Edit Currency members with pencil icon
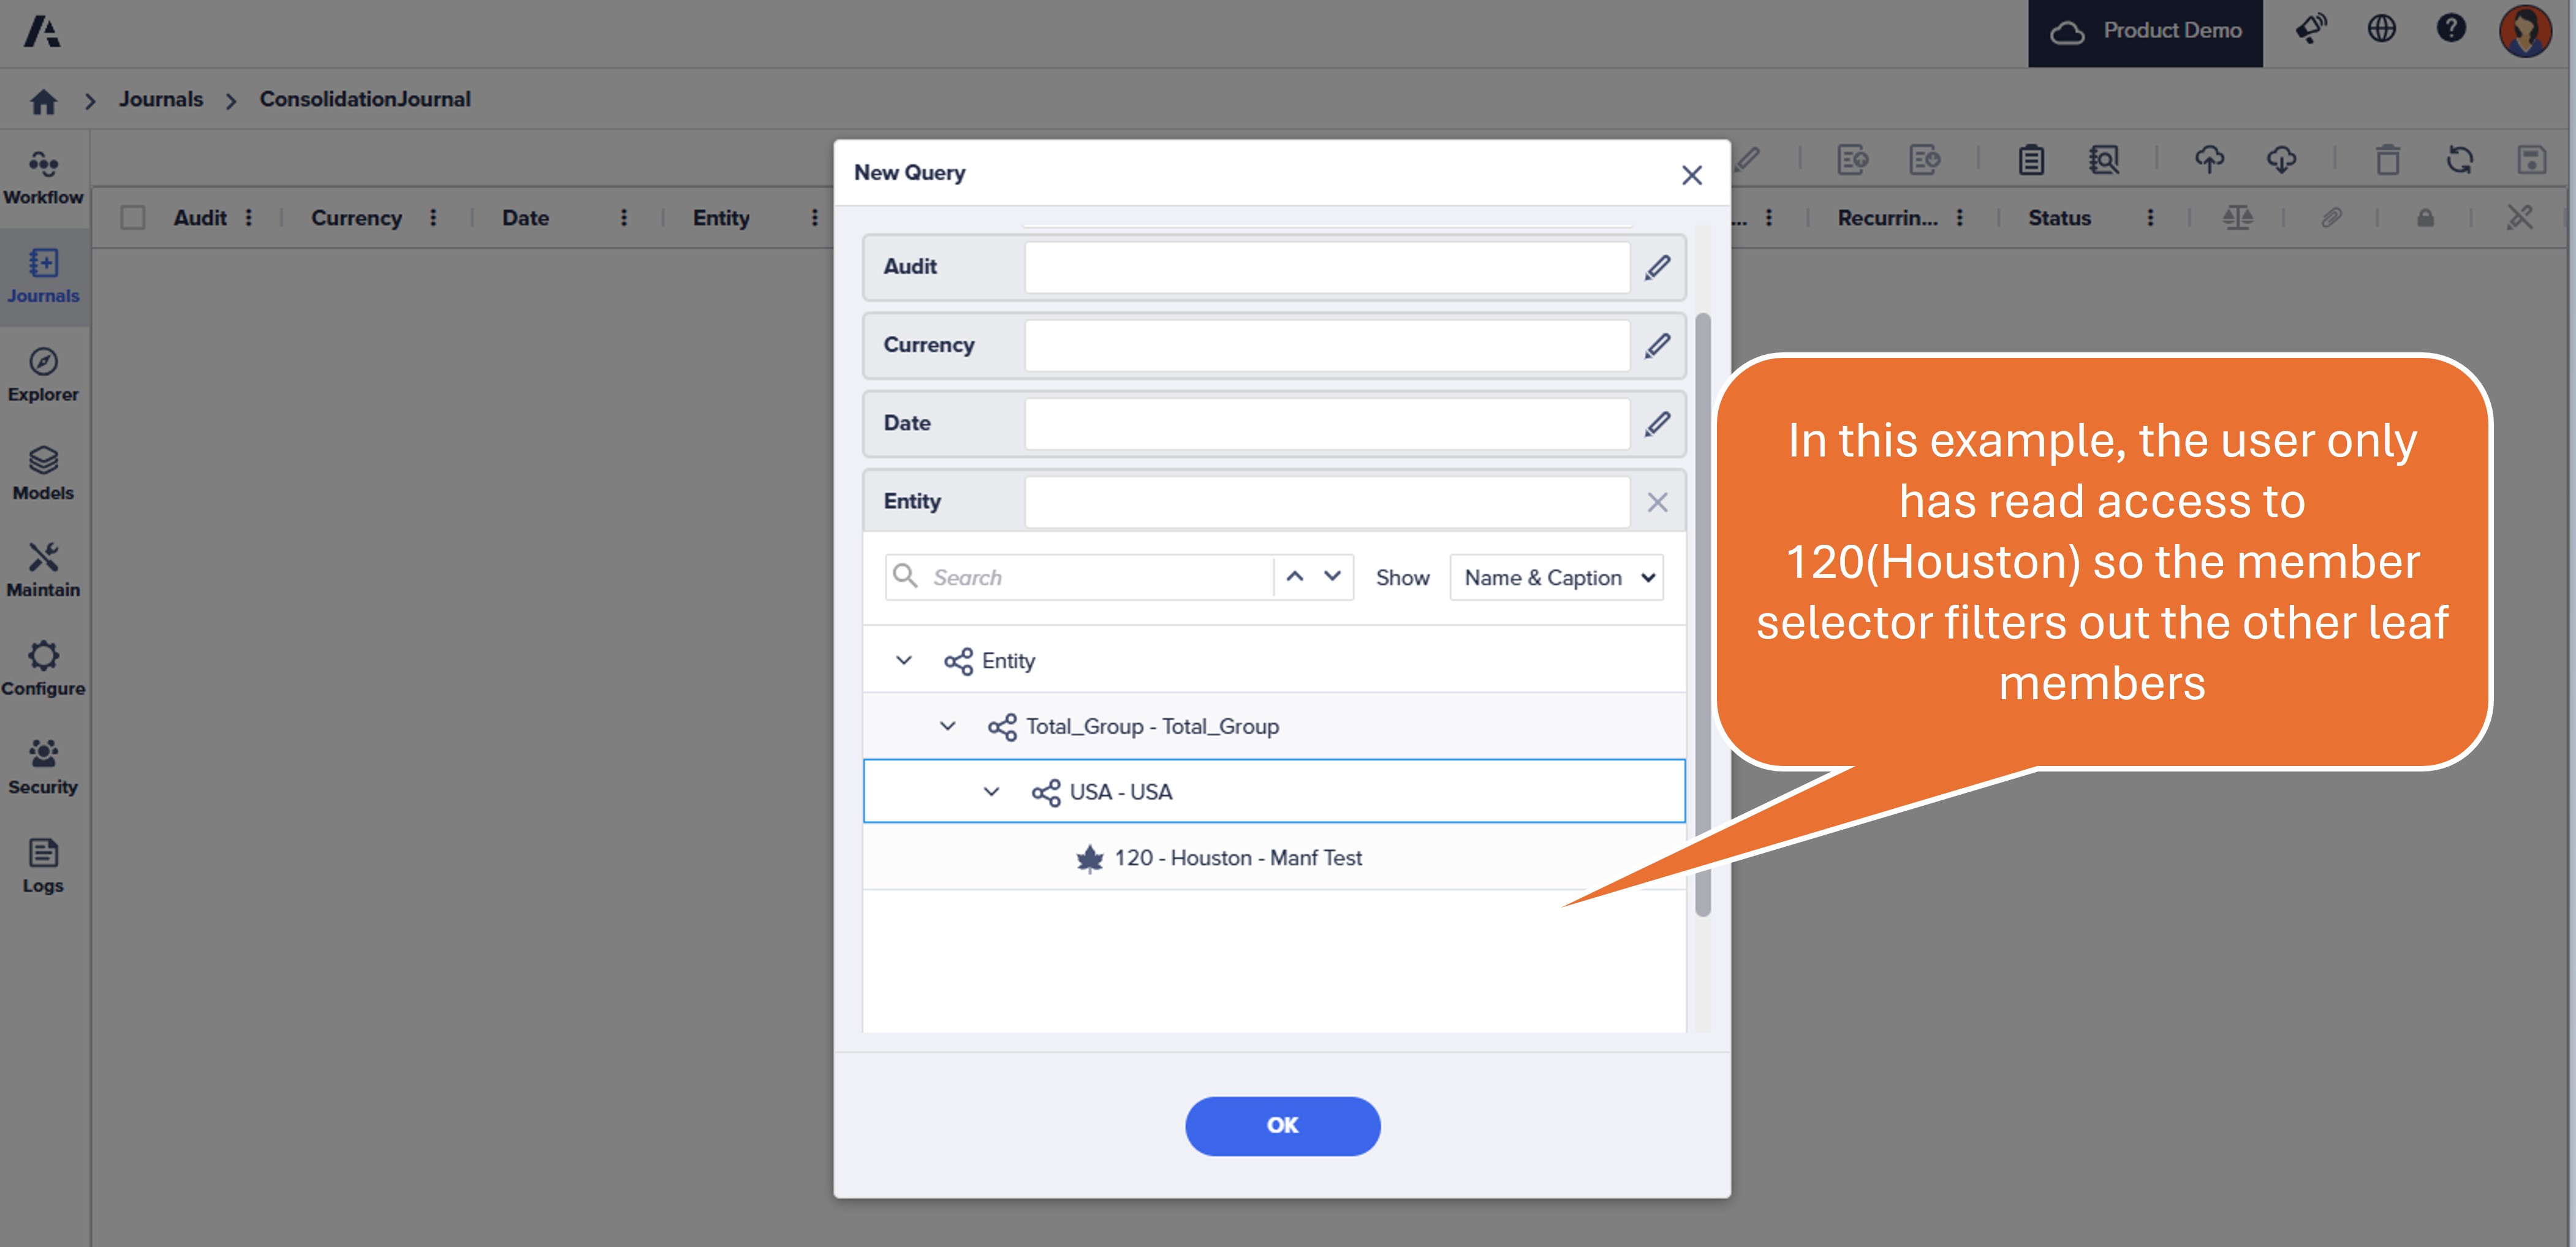Viewport: 2576px width, 1247px height. tap(1657, 345)
